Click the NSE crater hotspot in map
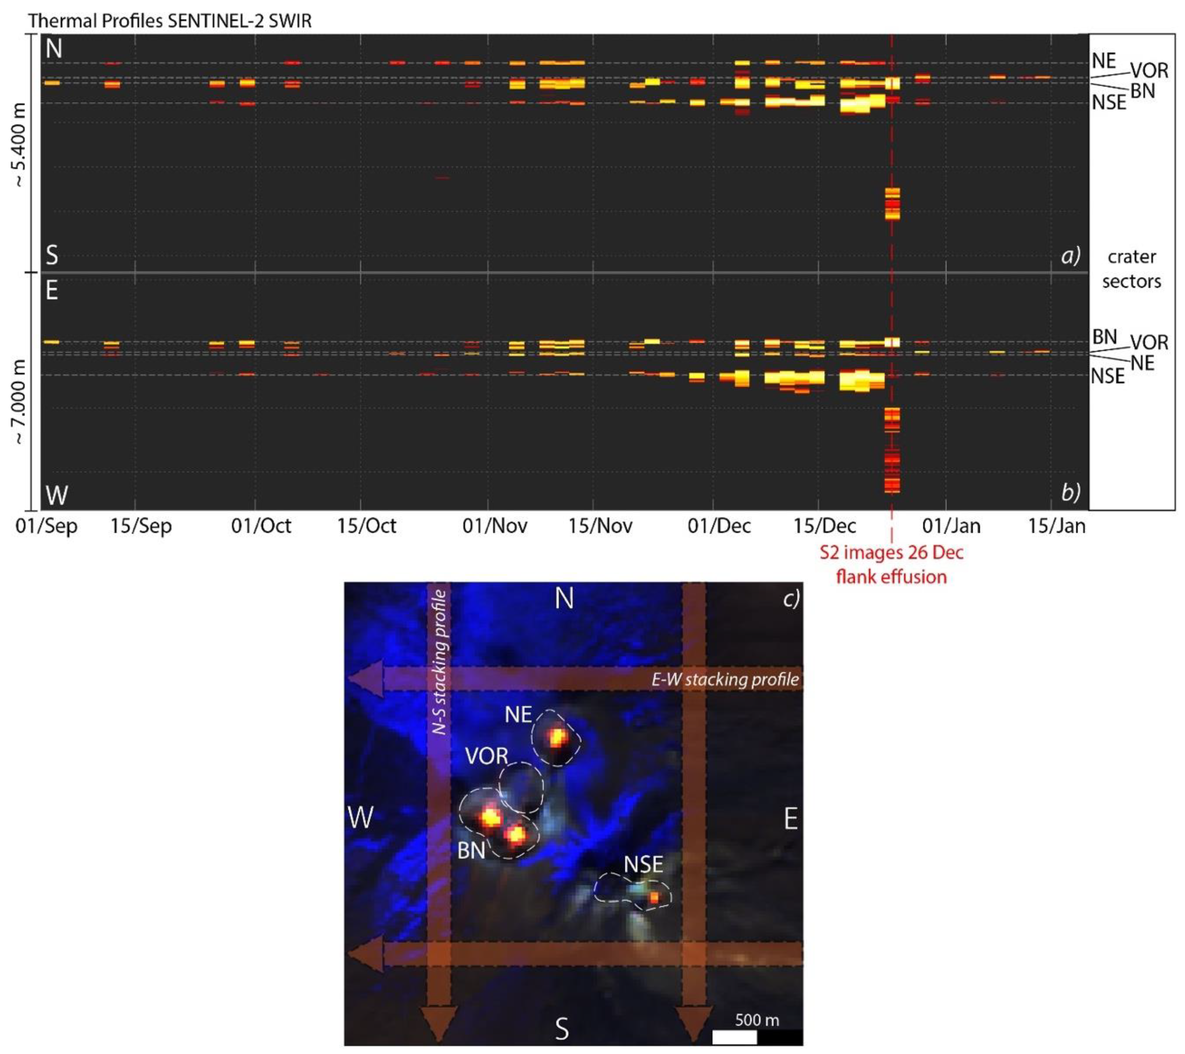Screen dimensions: 1185x1054 654,898
